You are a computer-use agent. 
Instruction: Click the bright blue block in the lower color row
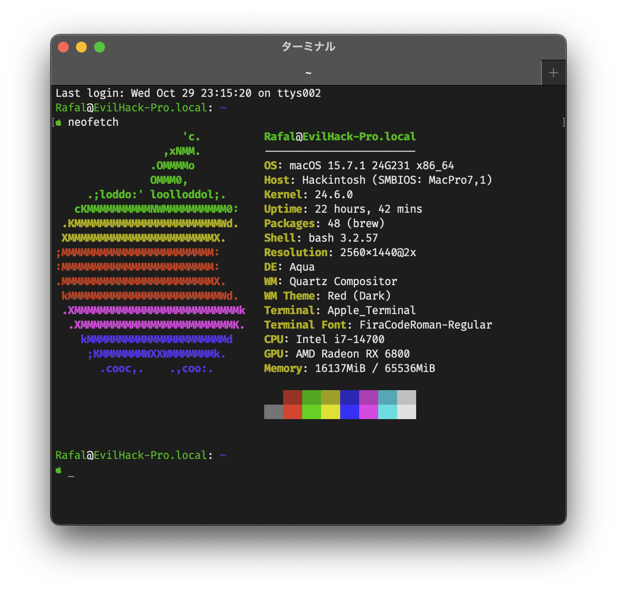[x=350, y=412]
